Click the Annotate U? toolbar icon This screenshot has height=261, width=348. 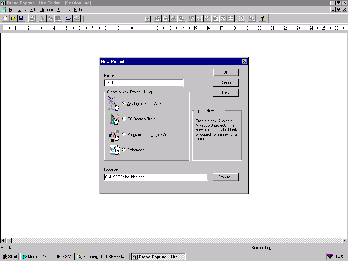coord(192,18)
